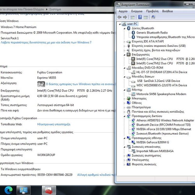The image size is (195, 195).
Task: Click the Πληκτρολόγια keyboard category icon
Action: click(x=129, y=107)
